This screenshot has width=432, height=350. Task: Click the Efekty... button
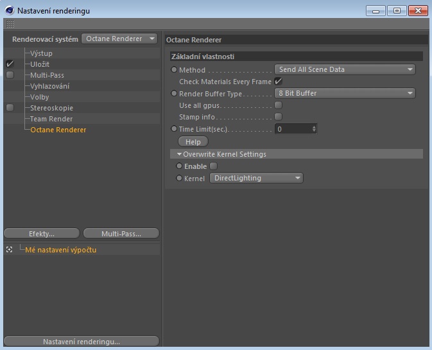[42, 234]
